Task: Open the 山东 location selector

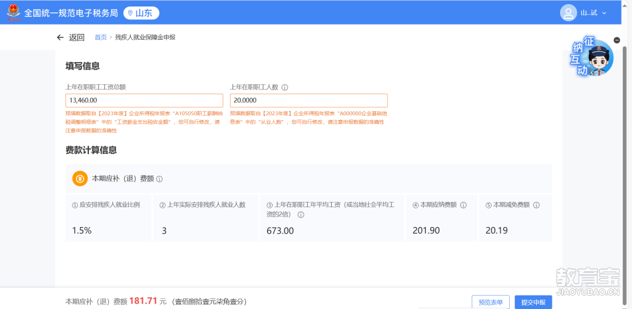Action: pos(141,13)
